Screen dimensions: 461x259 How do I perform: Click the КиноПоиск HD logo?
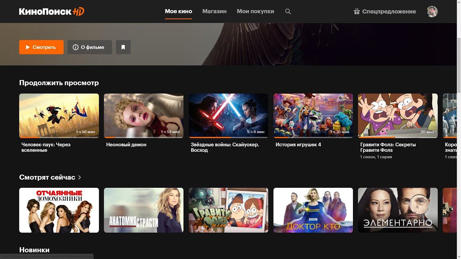(52, 12)
